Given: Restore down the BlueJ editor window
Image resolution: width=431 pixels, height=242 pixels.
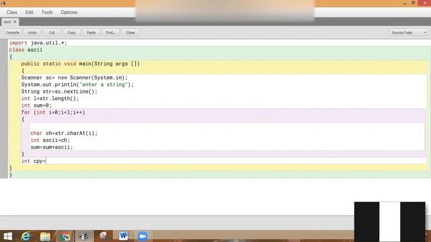Looking at the screenshot, I should click(x=413, y=3).
